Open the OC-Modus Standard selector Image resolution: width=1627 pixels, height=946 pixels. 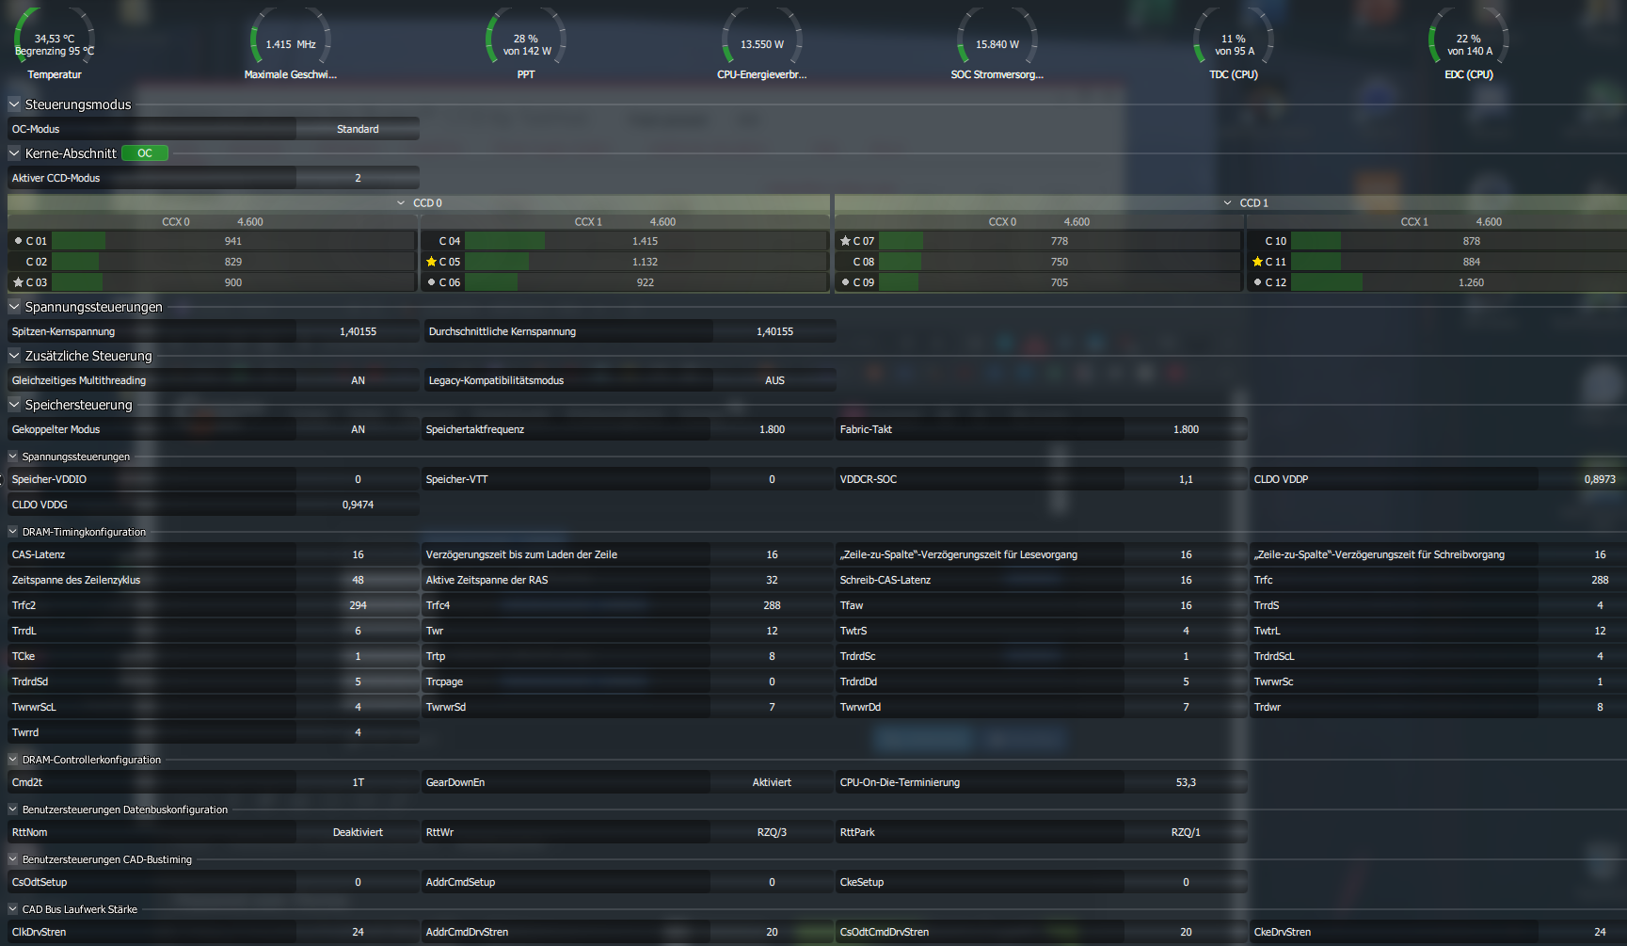[358, 129]
